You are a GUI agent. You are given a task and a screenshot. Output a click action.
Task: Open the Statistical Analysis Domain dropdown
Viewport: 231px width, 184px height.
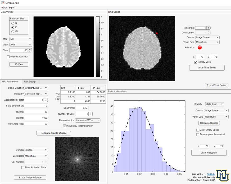216,111
